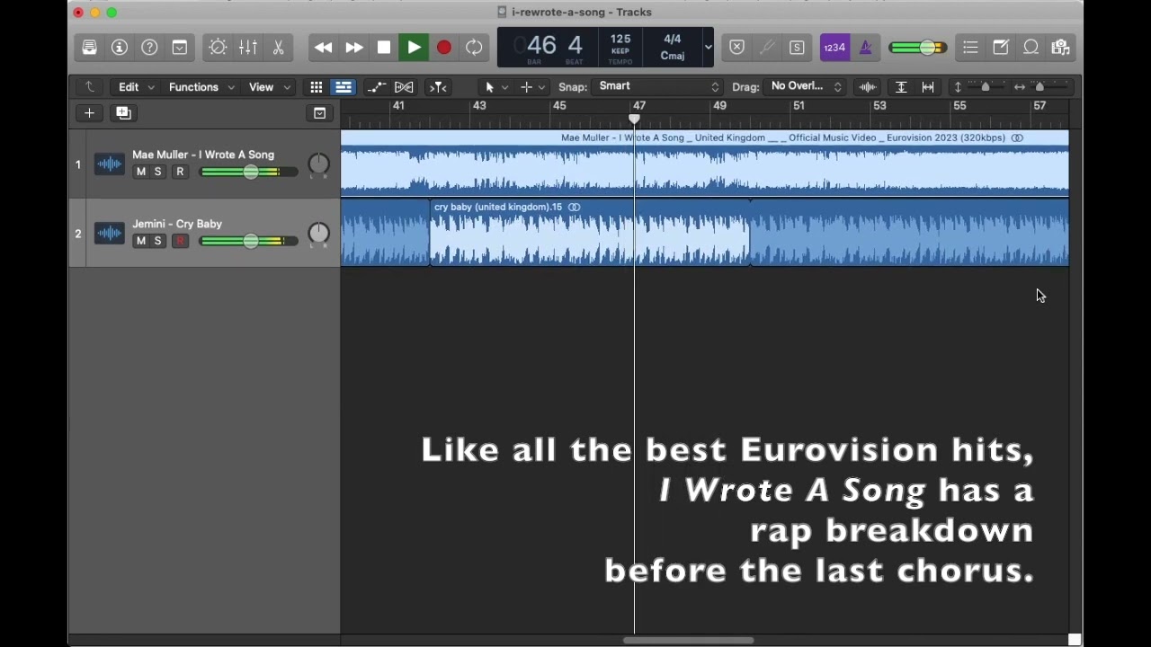Solo the Mae Muller track
This screenshot has width=1151, height=647.
157,172
